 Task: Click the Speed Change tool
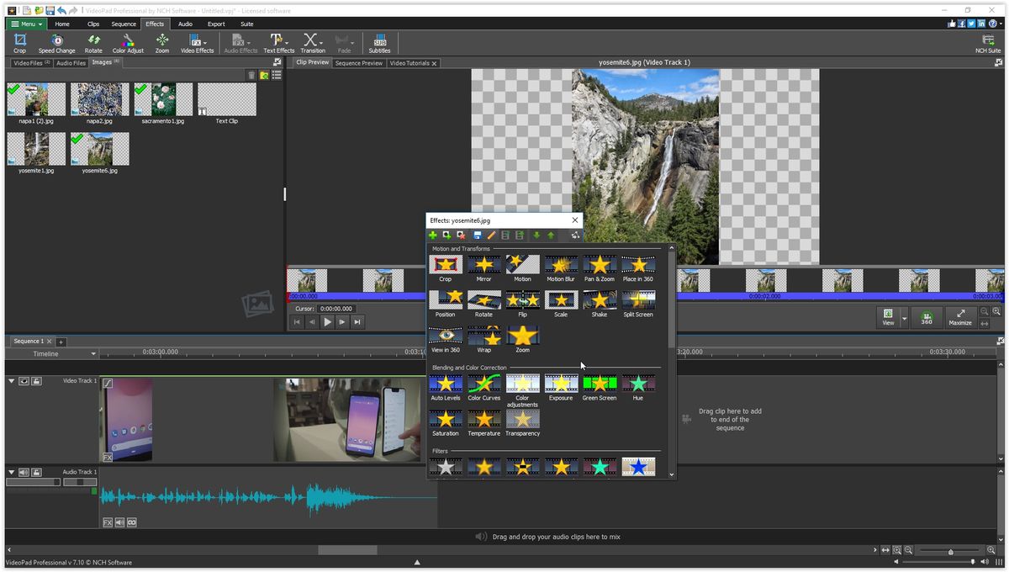(56, 43)
